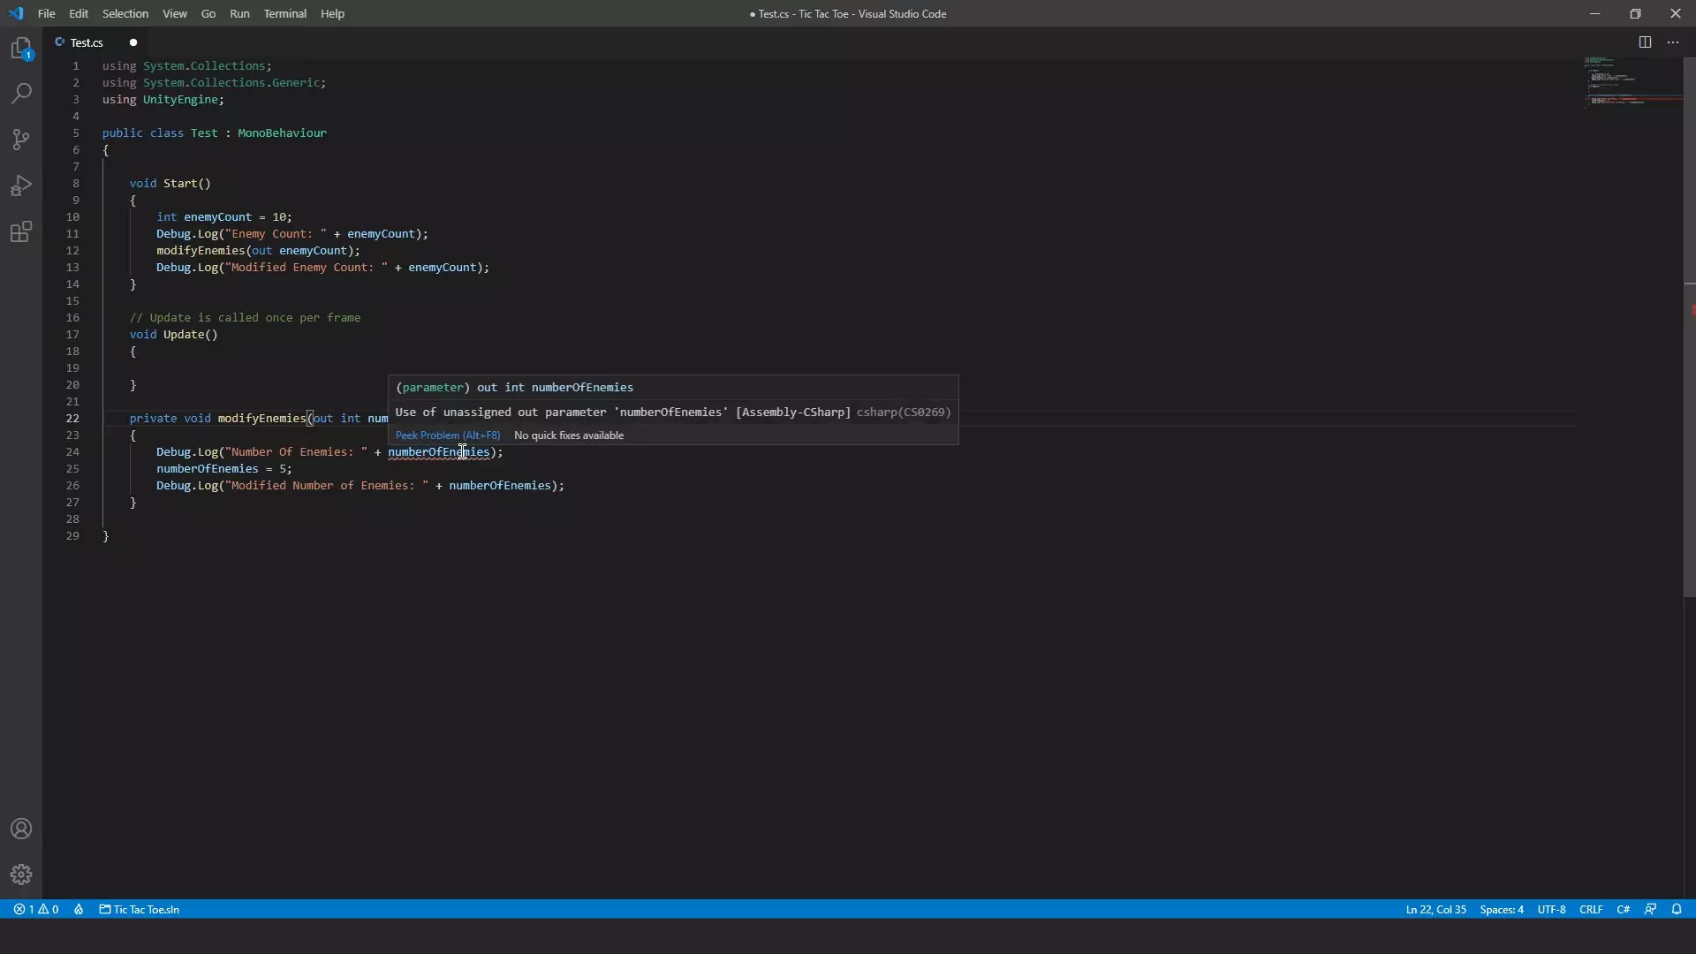The height and width of the screenshot is (954, 1696).
Task: Click the 'MonoBehaviour' class name
Action: pyautogui.click(x=282, y=133)
